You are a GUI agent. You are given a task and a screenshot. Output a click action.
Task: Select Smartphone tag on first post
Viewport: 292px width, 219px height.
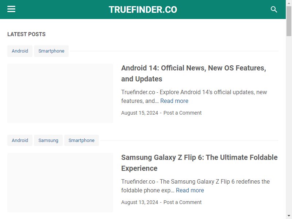point(51,51)
